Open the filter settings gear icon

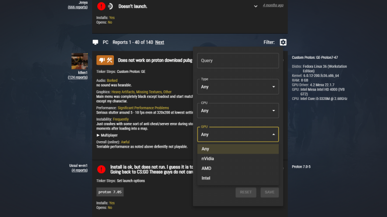283,42
